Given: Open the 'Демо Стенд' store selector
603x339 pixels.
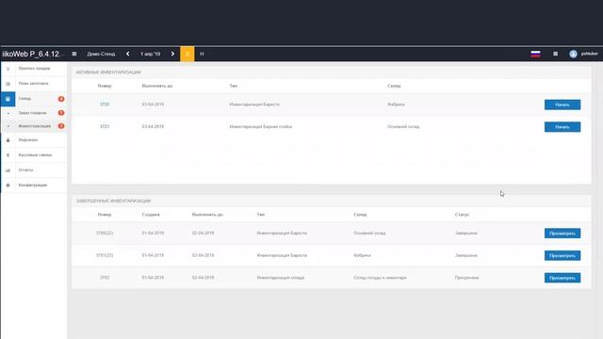Looking at the screenshot, I should click(101, 54).
